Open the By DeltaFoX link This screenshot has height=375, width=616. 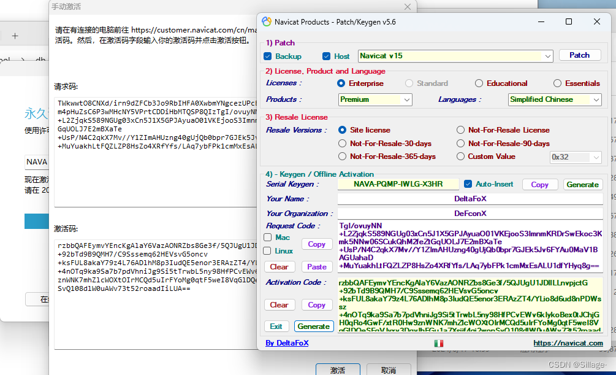tap(287, 343)
